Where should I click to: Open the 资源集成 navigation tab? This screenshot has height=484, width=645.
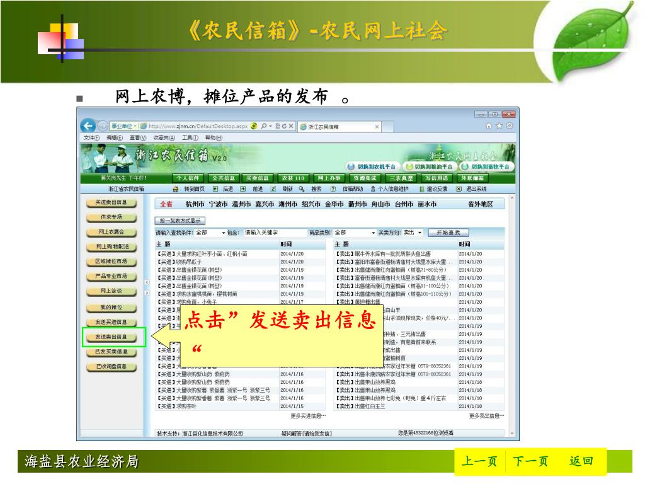coord(365,178)
